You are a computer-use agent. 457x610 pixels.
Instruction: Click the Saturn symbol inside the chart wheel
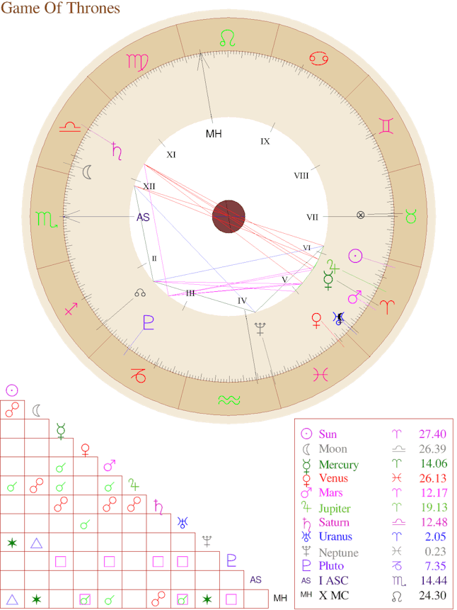[116, 149]
